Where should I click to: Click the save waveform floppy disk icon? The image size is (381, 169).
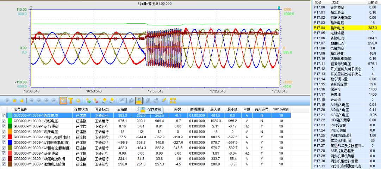tap(139, 101)
